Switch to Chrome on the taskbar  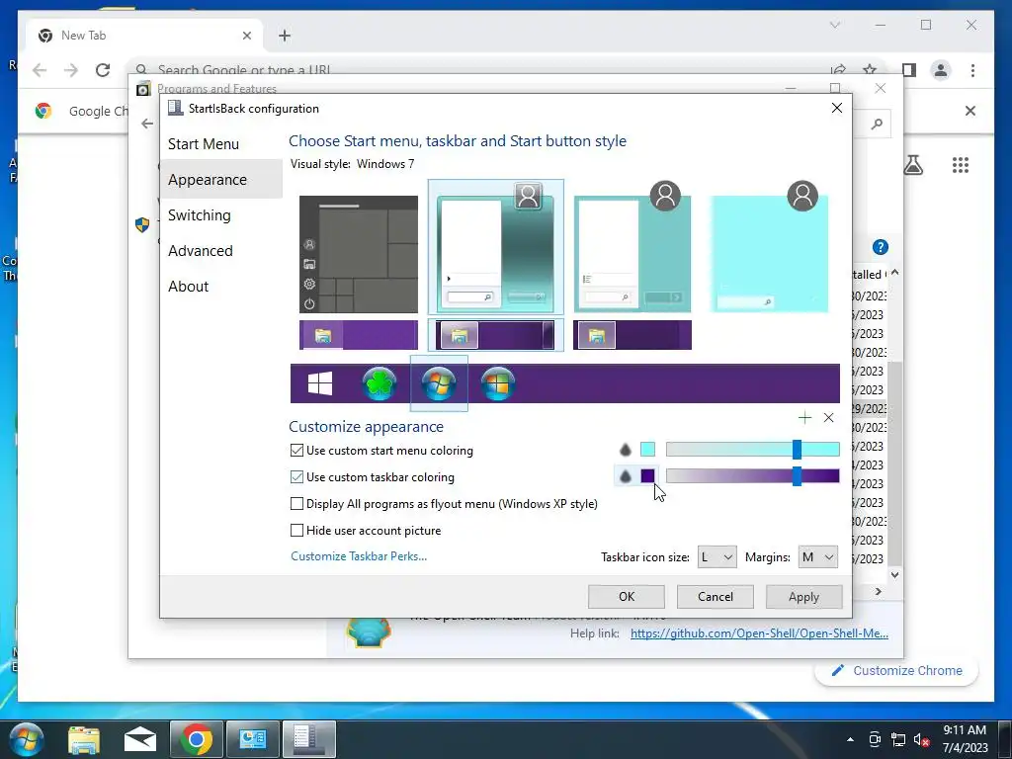[197, 739]
